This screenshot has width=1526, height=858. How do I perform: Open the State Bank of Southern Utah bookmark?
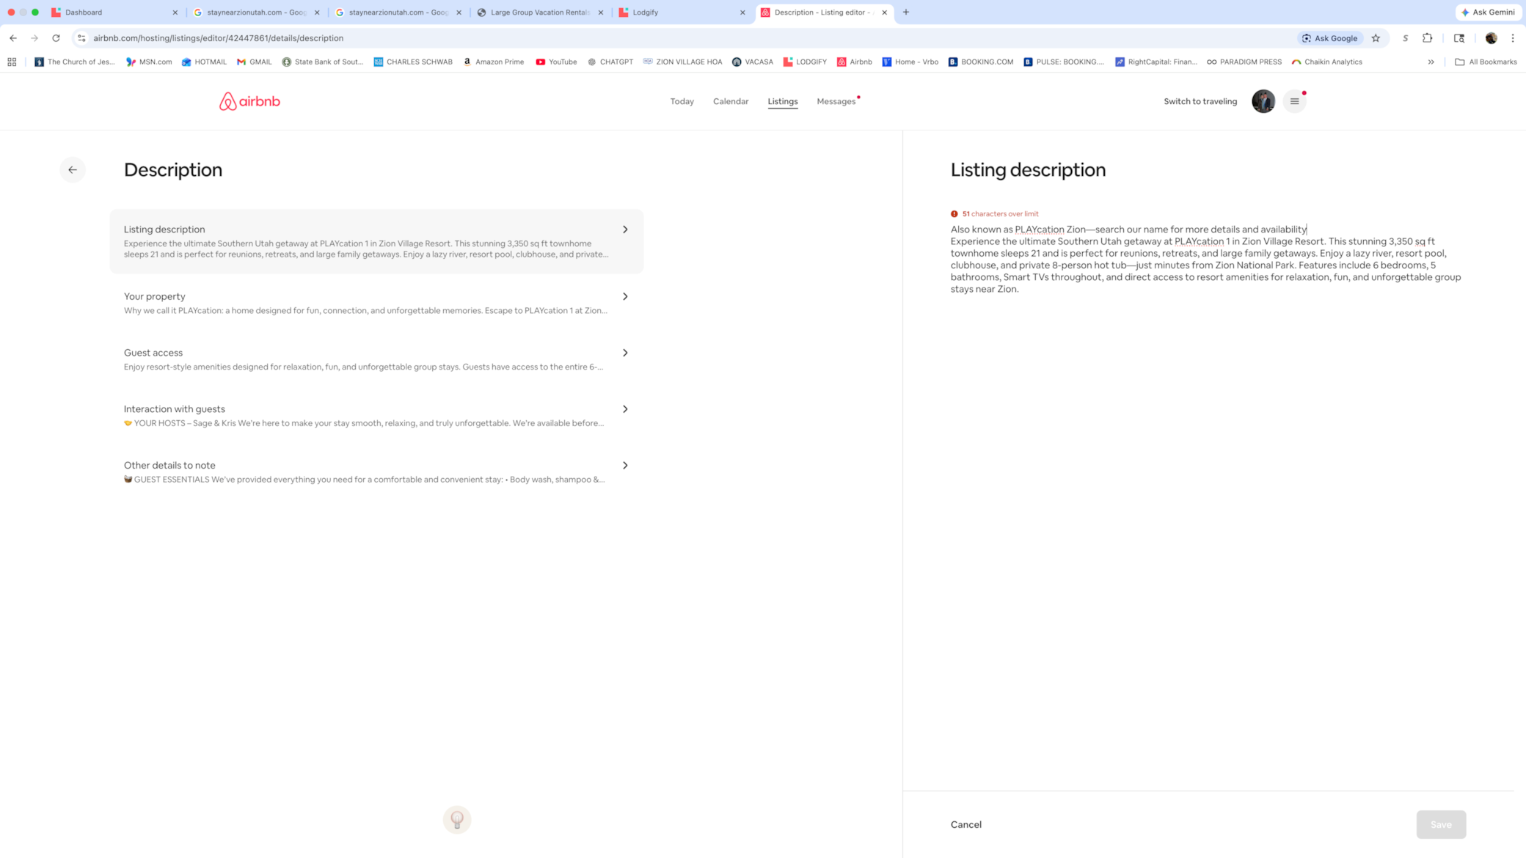tap(323, 62)
